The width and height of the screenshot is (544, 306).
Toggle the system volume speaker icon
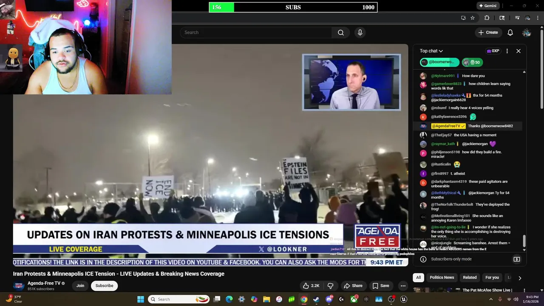click(x=516, y=299)
